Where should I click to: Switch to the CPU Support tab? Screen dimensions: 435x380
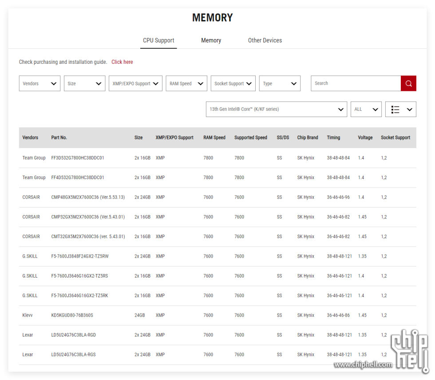(x=158, y=40)
